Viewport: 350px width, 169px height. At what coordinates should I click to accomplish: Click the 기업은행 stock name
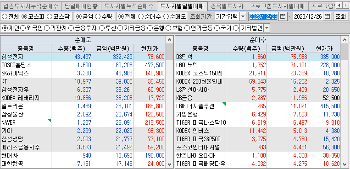tap(187, 115)
